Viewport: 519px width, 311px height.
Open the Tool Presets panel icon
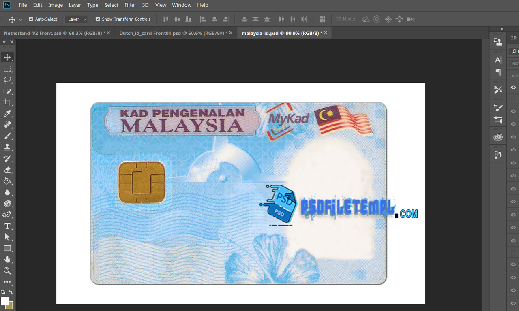tap(498, 89)
